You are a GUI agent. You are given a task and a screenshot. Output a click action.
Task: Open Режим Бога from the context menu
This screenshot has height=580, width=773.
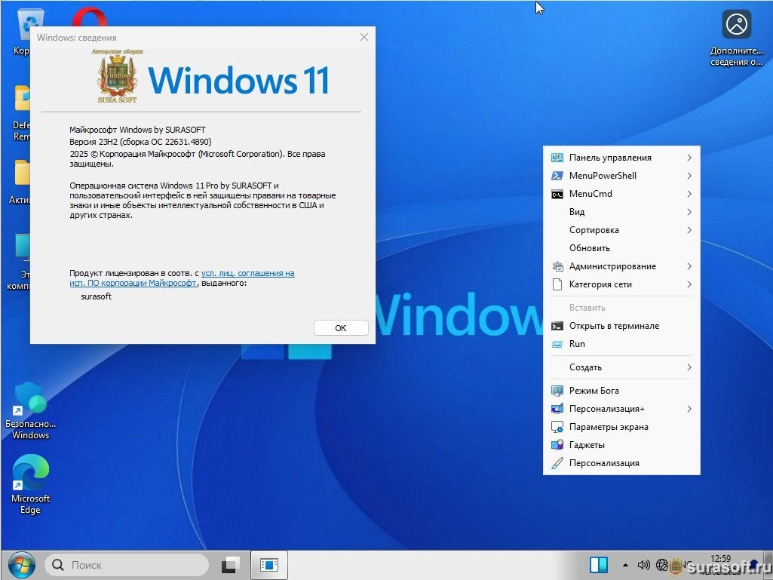click(x=621, y=391)
